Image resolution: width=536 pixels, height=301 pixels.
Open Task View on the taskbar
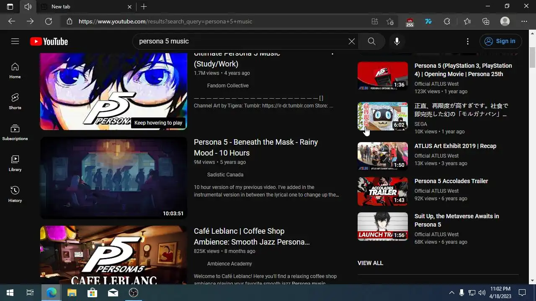coord(30,293)
